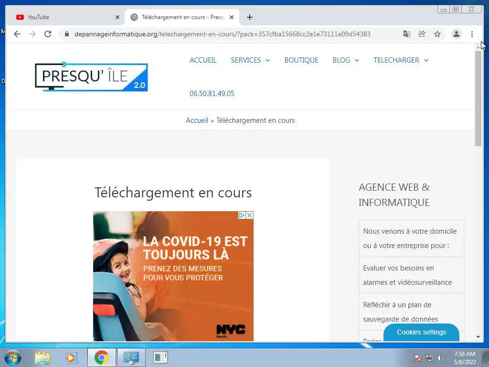Viewport: 489px width, 367px height.
Task: Click the address bar URL
Action: (x=223, y=34)
